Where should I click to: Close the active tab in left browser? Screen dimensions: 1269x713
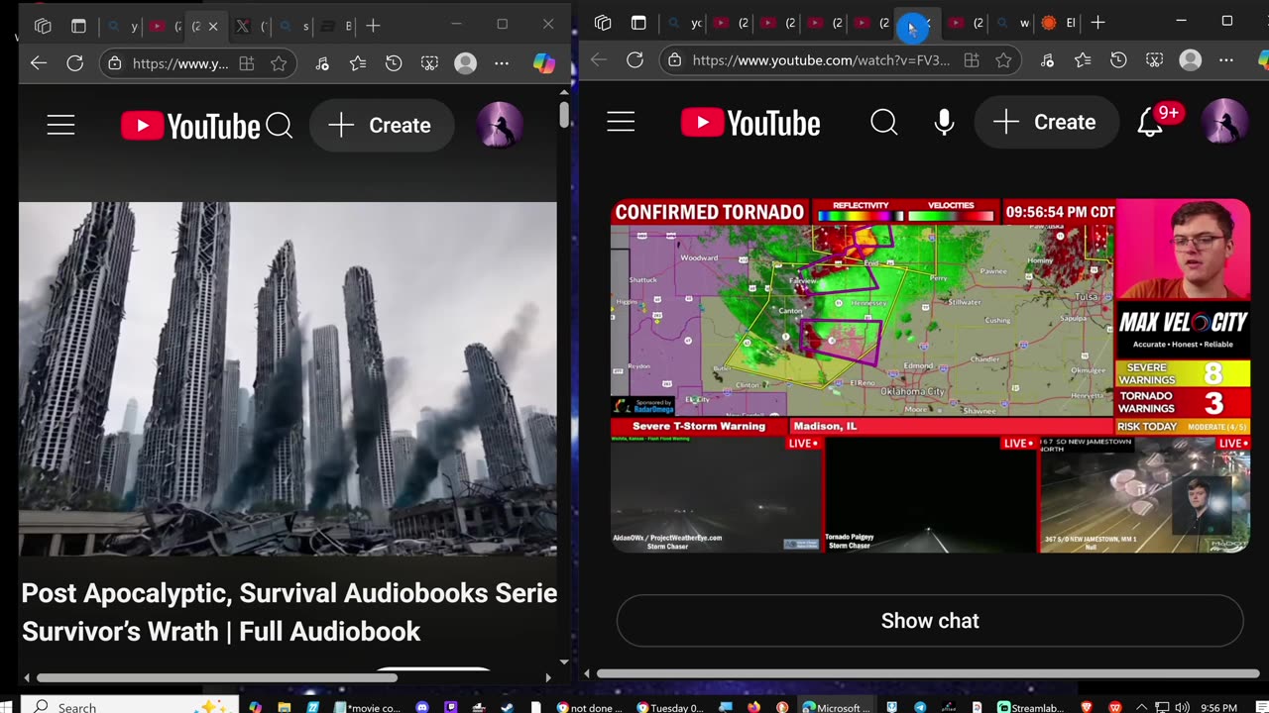tap(212, 27)
